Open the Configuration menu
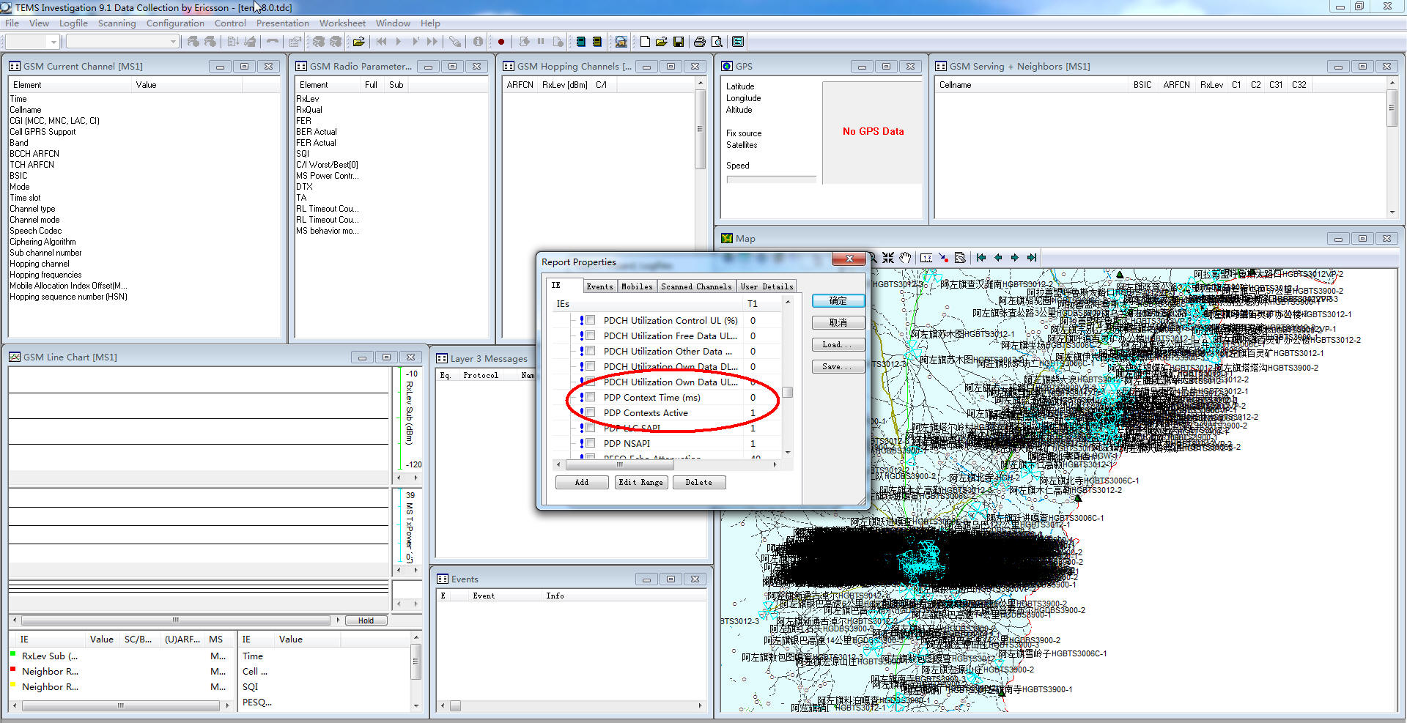 [x=175, y=23]
